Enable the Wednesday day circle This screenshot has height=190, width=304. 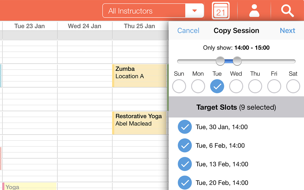pyautogui.click(x=236, y=86)
